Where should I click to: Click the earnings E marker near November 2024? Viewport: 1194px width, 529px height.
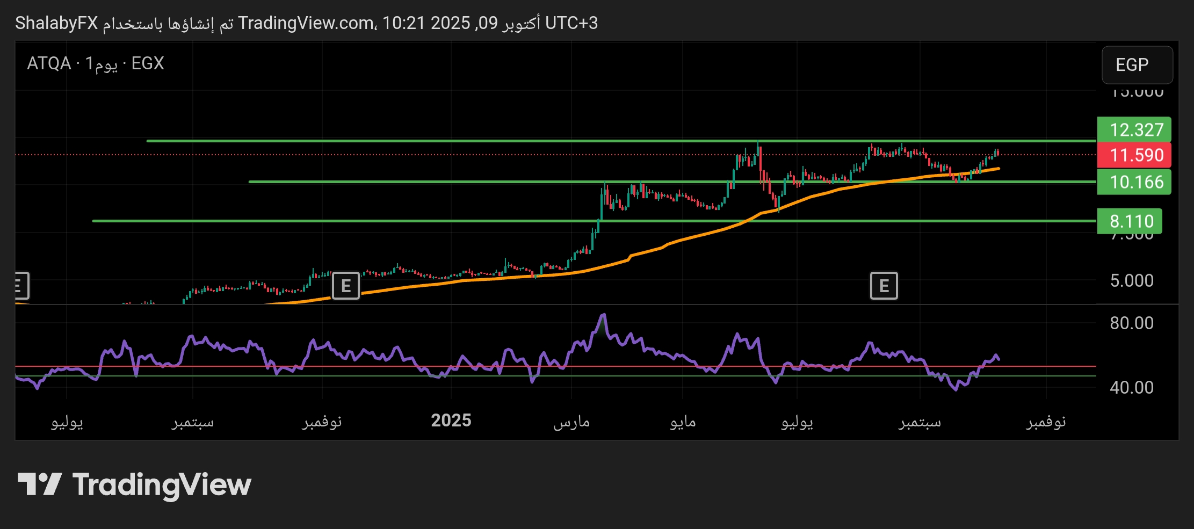tap(345, 286)
